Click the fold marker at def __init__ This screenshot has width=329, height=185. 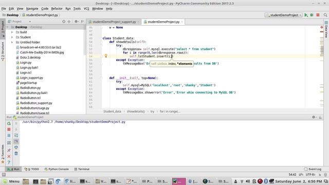point(101,78)
